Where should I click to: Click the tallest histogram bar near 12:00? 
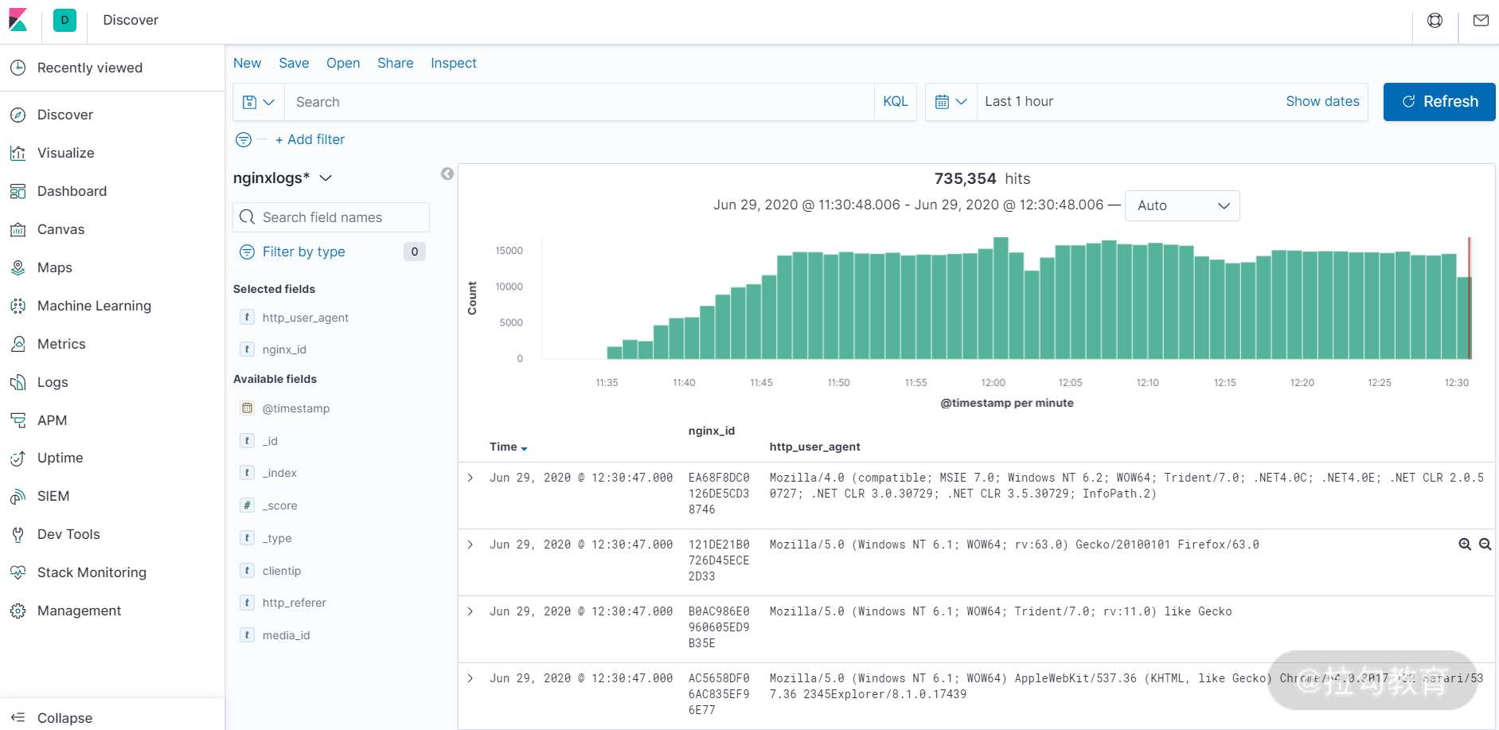pyautogui.click(x=1001, y=298)
